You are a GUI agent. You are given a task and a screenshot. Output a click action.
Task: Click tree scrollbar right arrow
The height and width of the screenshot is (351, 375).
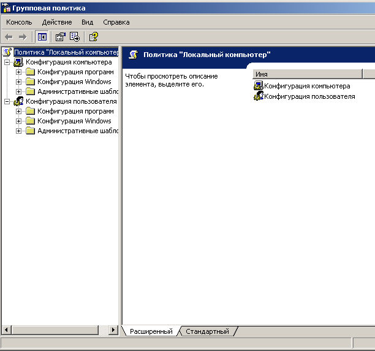pyautogui.click(x=113, y=330)
